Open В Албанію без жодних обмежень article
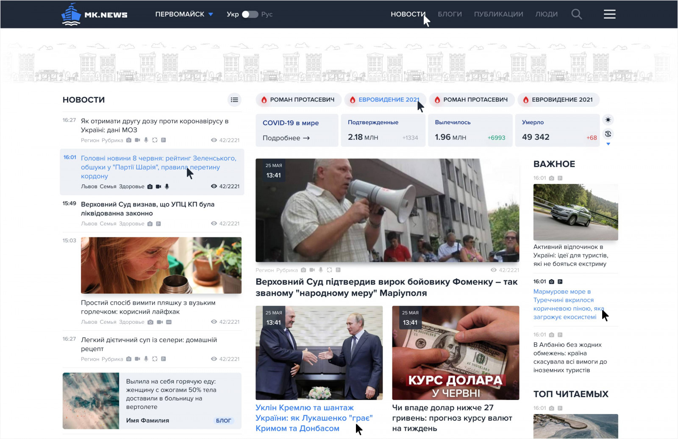This screenshot has height=439, width=678. click(570, 357)
